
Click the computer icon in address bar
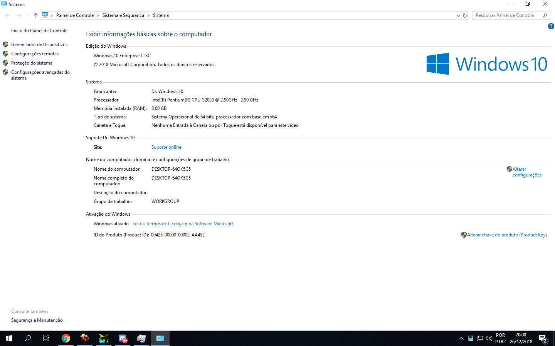pos(45,15)
